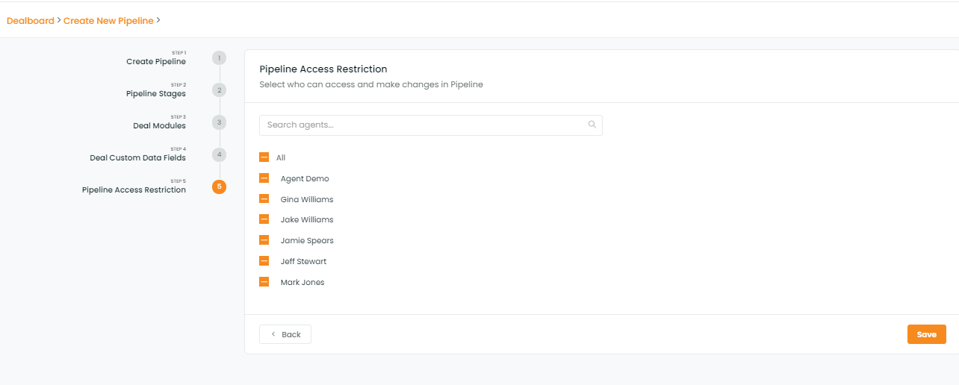Click the Jake Williams name label

pyautogui.click(x=307, y=219)
